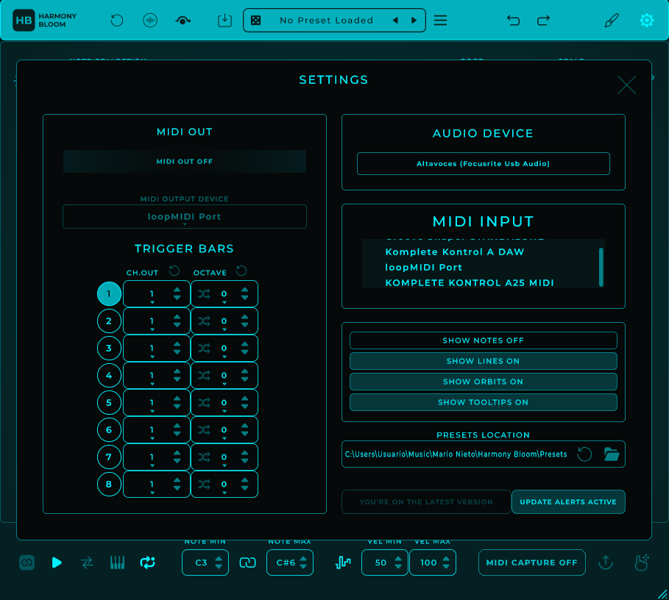Click the paintbrush theme icon
The width and height of the screenshot is (669, 600).
point(612,20)
